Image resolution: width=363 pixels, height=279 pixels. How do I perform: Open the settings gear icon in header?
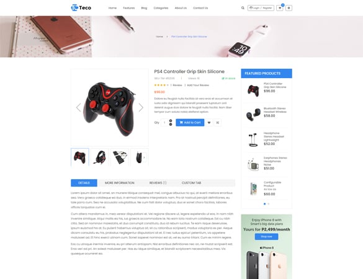pos(289,8)
